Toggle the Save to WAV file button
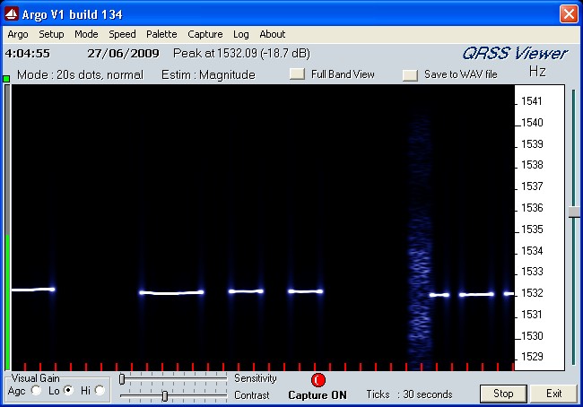The width and height of the screenshot is (583, 407). [x=410, y=75]
